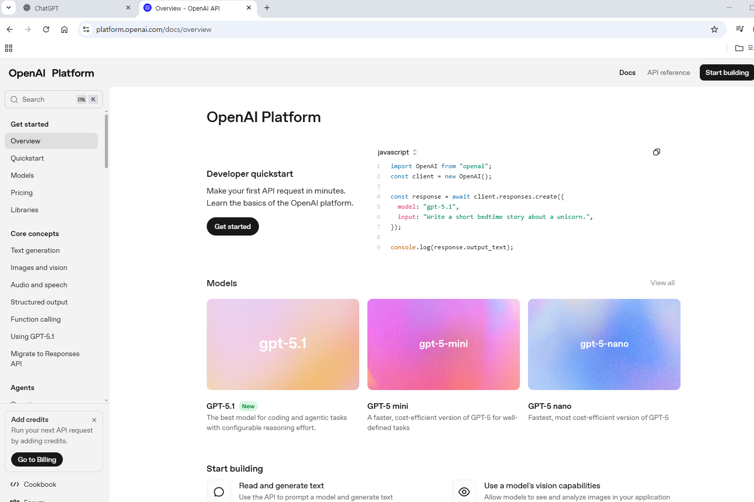This screenshot has width=754, height=502.
Task: Click the New badge beside GPT-5.1
Action: 248,406
